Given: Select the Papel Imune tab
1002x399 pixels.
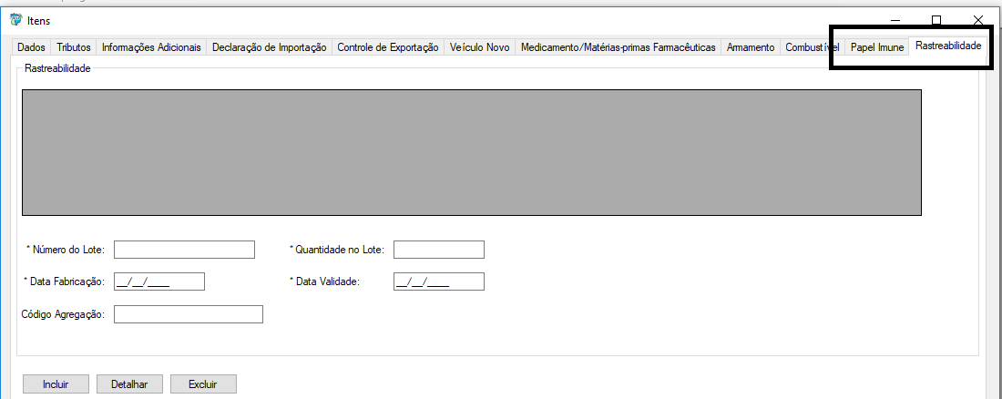Looking at the screenshot, I should click(x=876, y=47).
